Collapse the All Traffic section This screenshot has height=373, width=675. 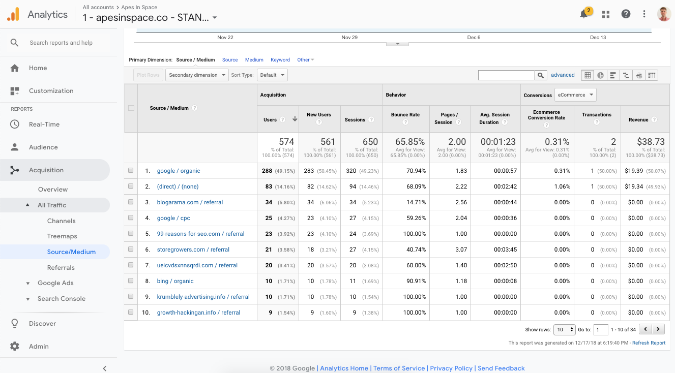point(27,205)
